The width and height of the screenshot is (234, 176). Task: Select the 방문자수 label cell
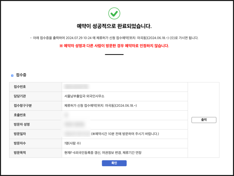coord(20,143)
